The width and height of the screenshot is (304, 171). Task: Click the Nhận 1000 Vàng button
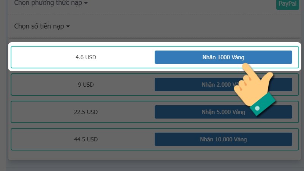(x=223, y=57)
